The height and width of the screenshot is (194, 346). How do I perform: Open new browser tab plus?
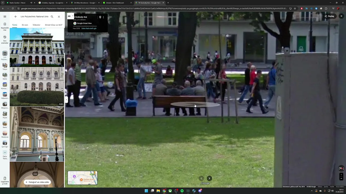click(168, 3)
